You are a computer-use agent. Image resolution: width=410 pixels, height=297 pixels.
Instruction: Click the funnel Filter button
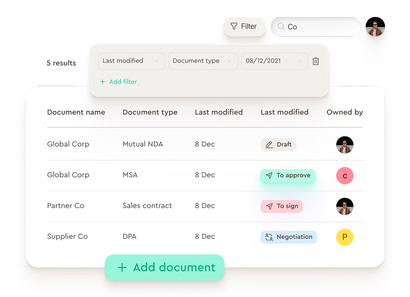244,27
